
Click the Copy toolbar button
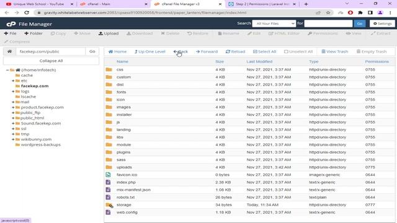pos(58,33)
